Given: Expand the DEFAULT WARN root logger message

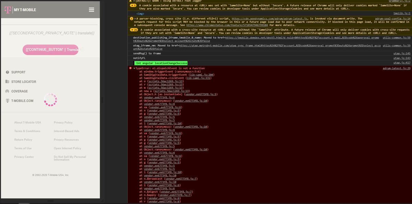Looking at the screenshot, I should pos(134,1).
